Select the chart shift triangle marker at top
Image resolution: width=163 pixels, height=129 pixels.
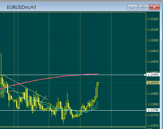[x=101, y=13]
